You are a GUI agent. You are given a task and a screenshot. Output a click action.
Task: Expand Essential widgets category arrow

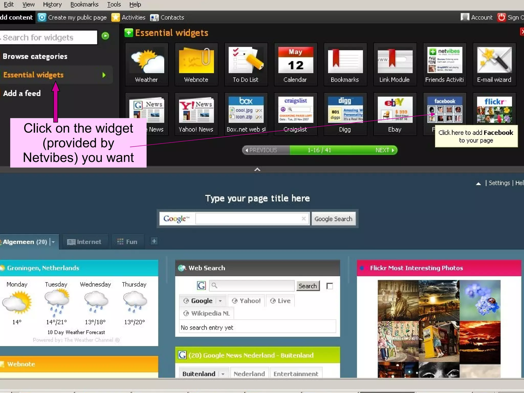(x=104, y=75)
